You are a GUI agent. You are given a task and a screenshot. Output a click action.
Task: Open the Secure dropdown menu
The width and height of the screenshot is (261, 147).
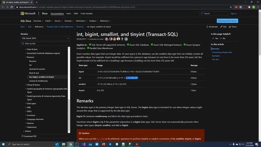coord(58,21)
